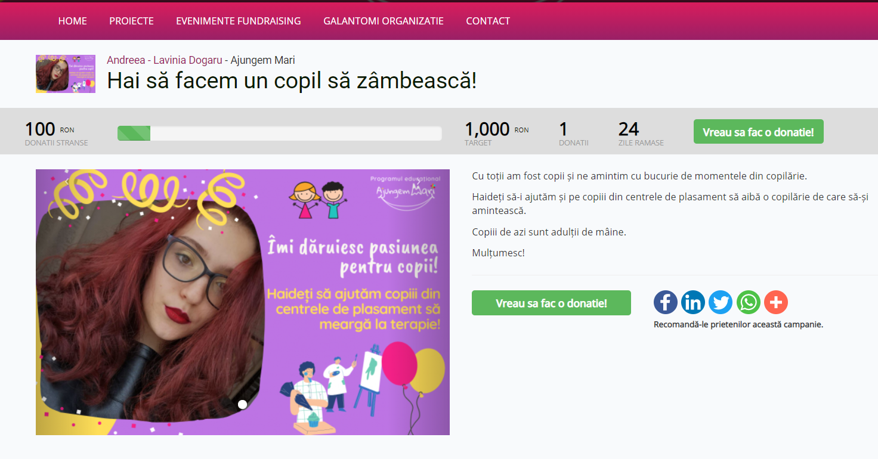Click the campaign title heading
Viewport: 878px width, 459px height.
(x=292, y=80)
